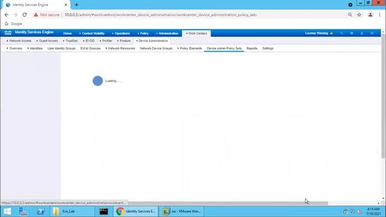Open the Work Centers menu
The image size is (386, 217).
pos(197,33)
